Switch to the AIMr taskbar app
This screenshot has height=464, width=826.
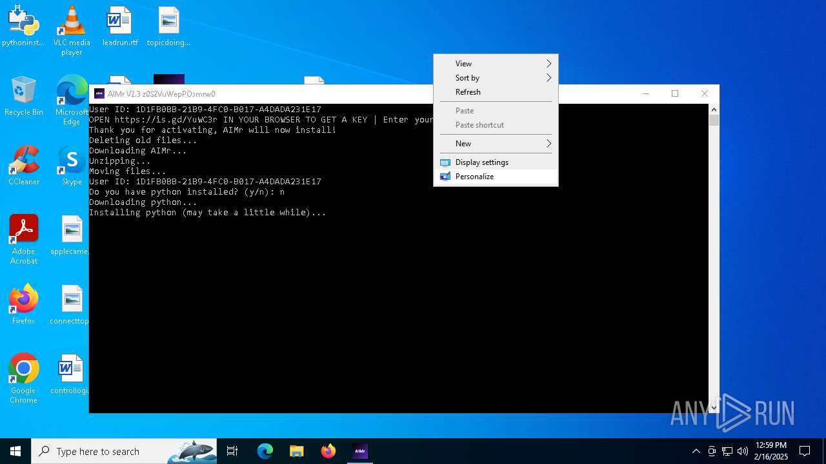pyautogui.click(x=360, y=451)
